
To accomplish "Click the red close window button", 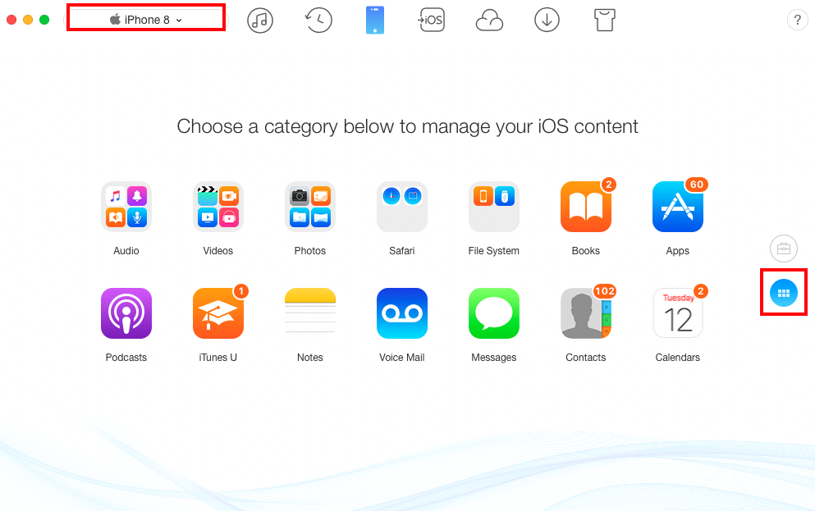I will tap(11, 20).
